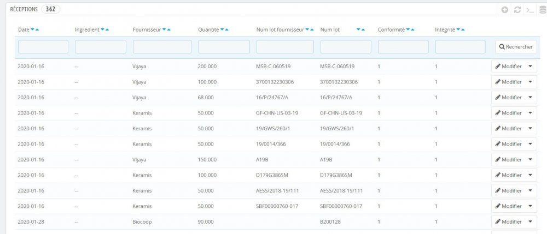Focus the Quantité filter field
547x234 pixels.
[224, 46]
